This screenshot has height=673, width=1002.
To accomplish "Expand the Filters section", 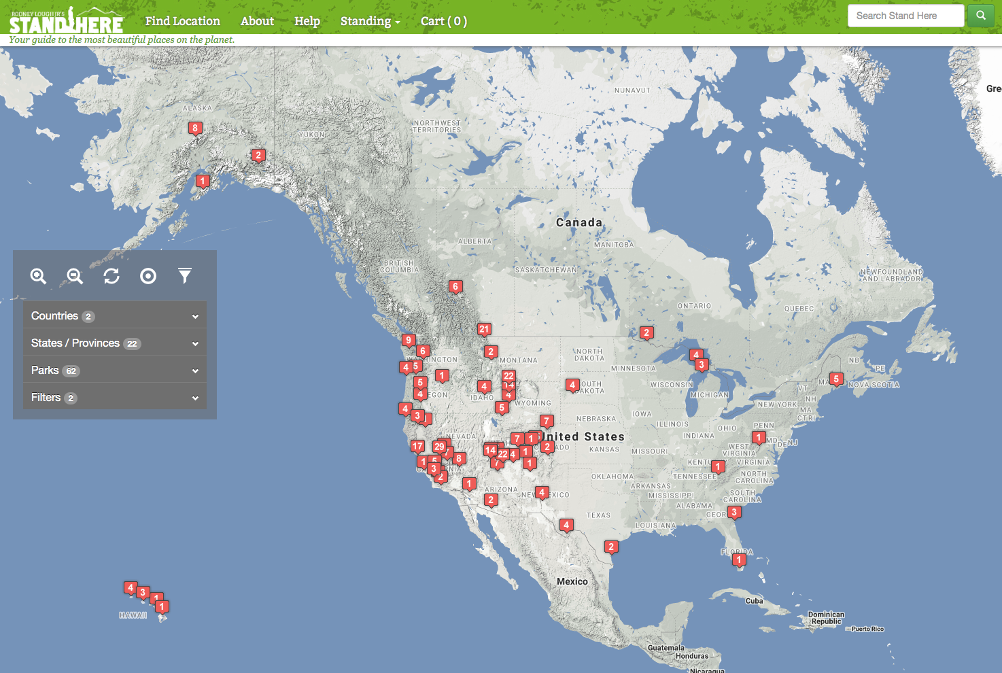I will (115, 398).
